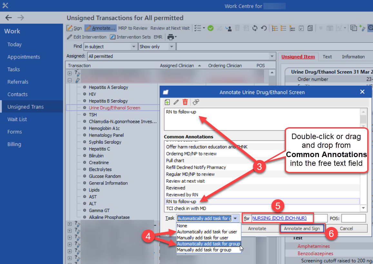The width and height of the screenshot is (373, 264).
Task: Click the green checkmark toolbar icon
Action: [x=211, y=28]
